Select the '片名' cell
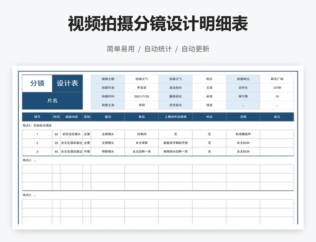Viewport: 316px width, 242px height. click(x=53, y=101)
